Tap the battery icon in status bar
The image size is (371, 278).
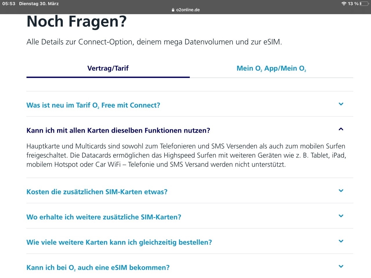tap(364, 3)
